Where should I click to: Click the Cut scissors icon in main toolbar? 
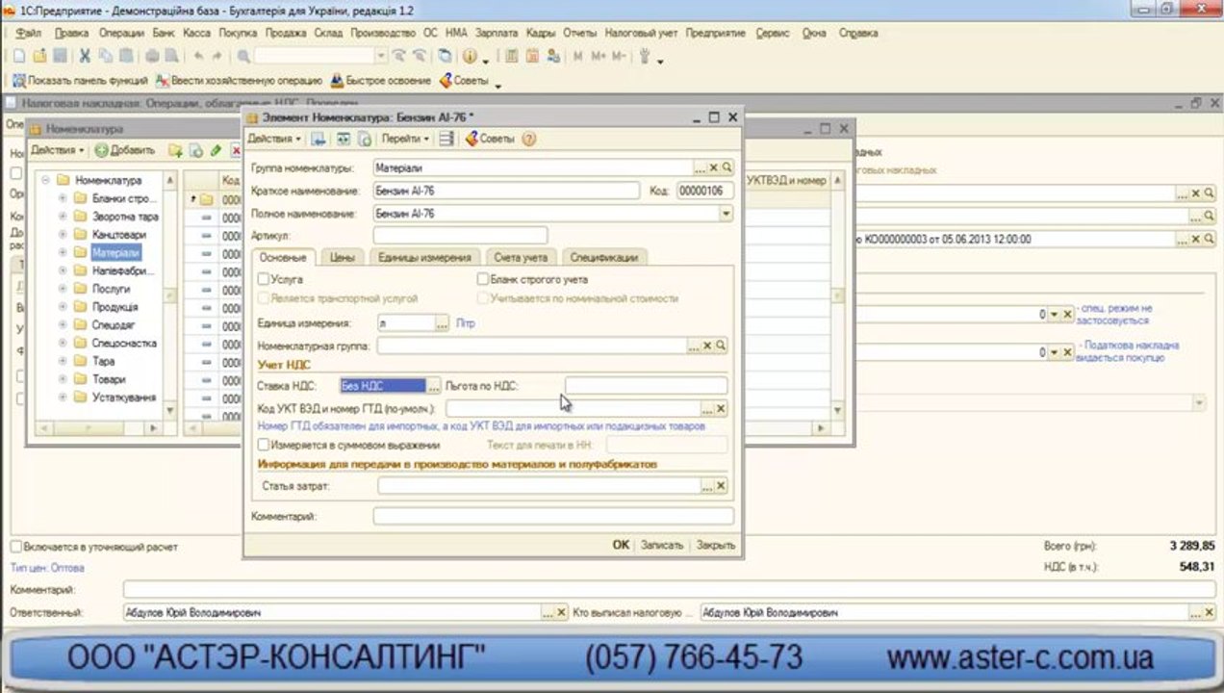[x=85, y=57]
